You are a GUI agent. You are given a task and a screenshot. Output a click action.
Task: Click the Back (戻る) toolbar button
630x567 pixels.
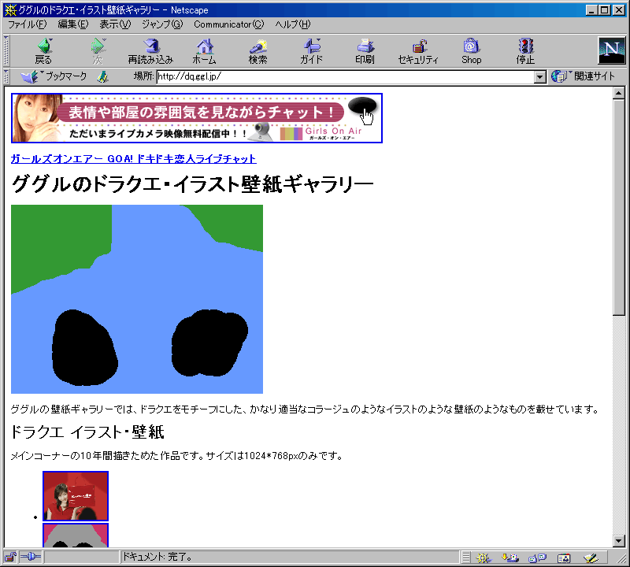(43, 51)
